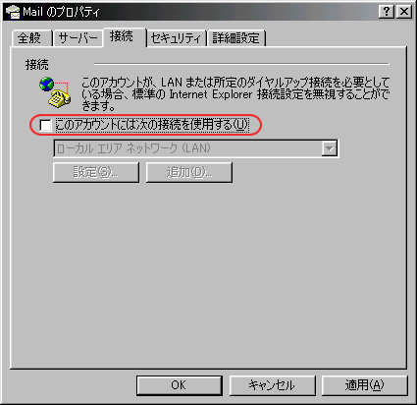The width and height of the screenshot is (417, 405).
Task: Click the このアカウントには次の接続を使用する label text
Action: tap(152, 125)
